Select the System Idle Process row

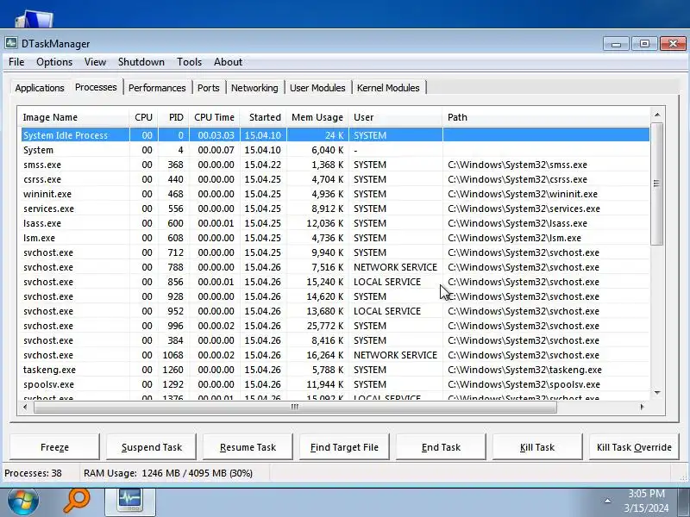click(x=335, y=135)
